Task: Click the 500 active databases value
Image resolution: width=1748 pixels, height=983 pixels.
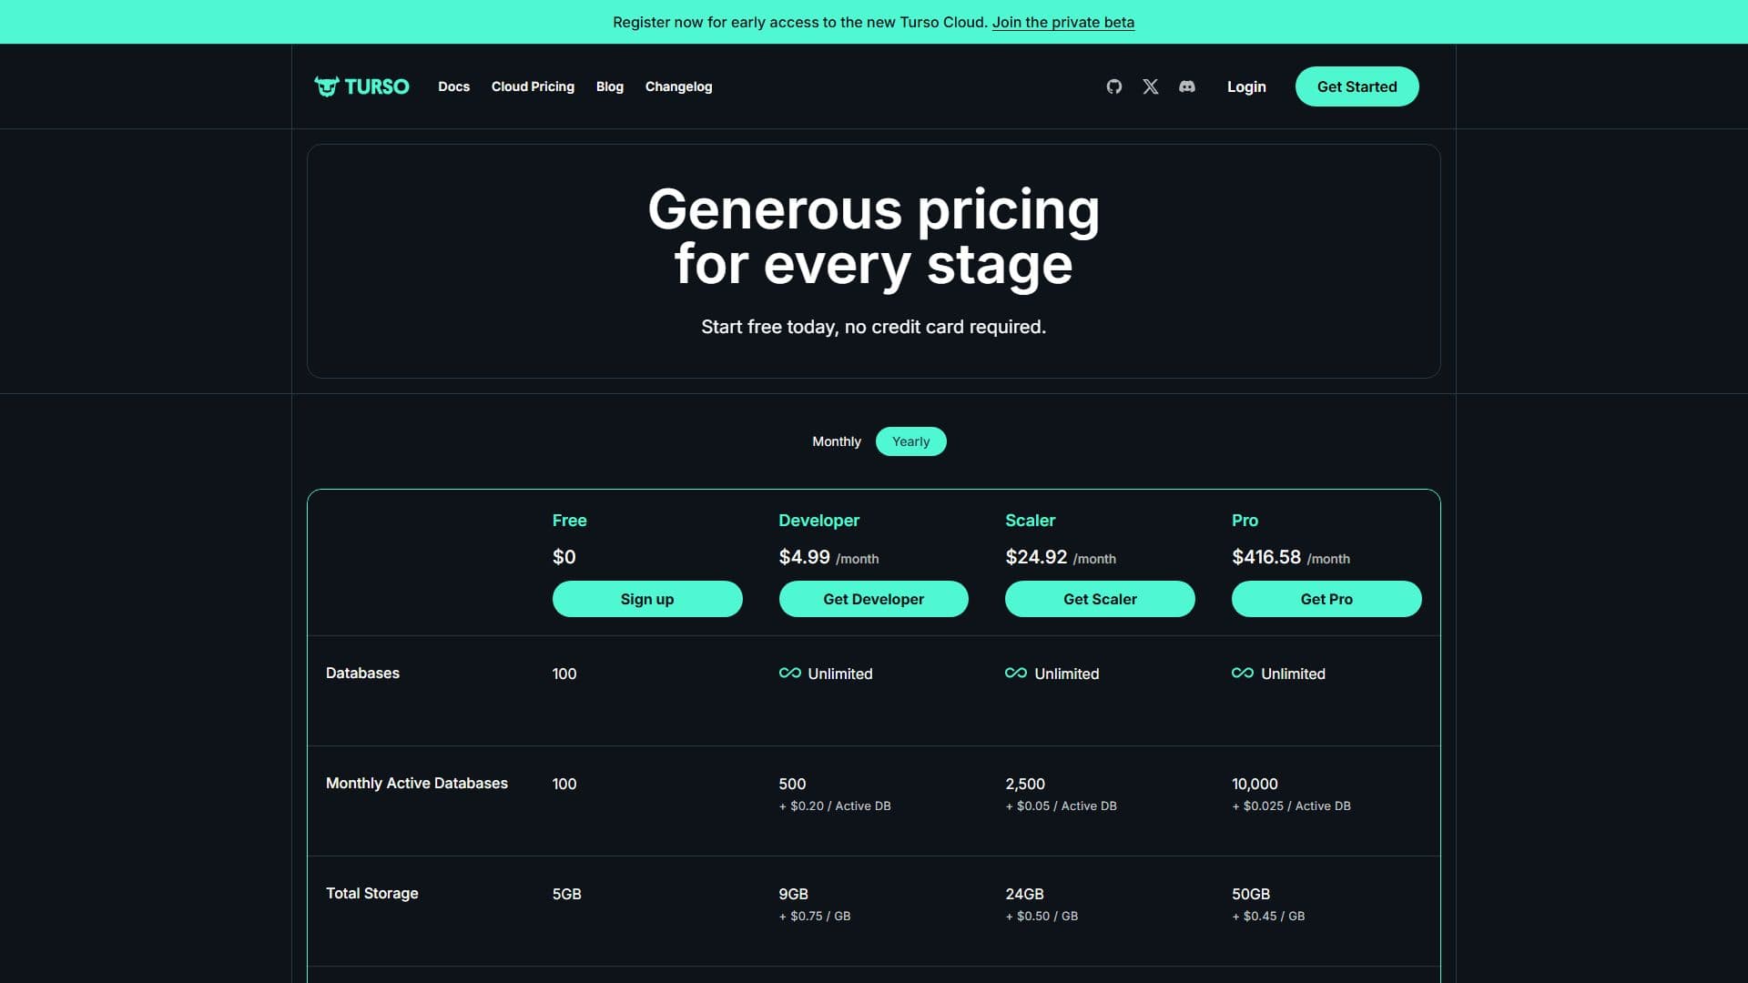Action: click(792, 784)
